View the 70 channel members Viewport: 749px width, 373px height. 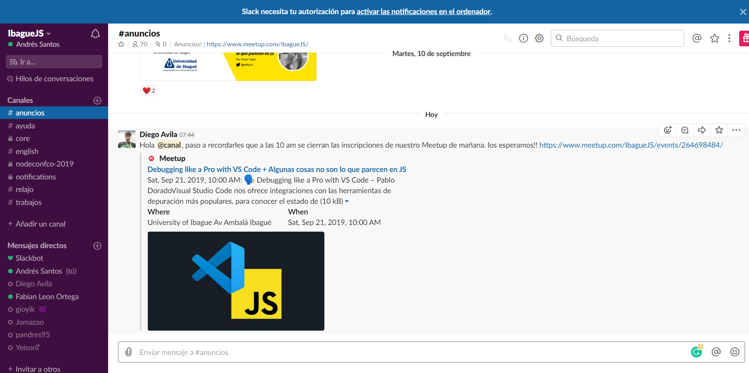click(x=140, y=44)
